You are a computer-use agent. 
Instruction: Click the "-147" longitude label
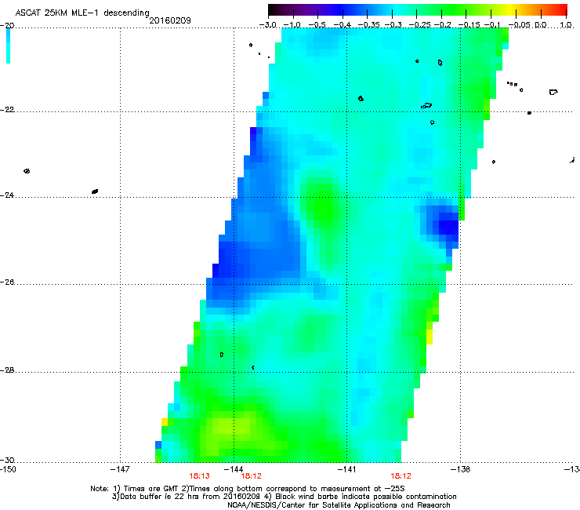(120, 469)
